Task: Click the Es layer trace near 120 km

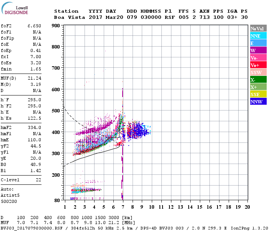Action: (86, 190)
